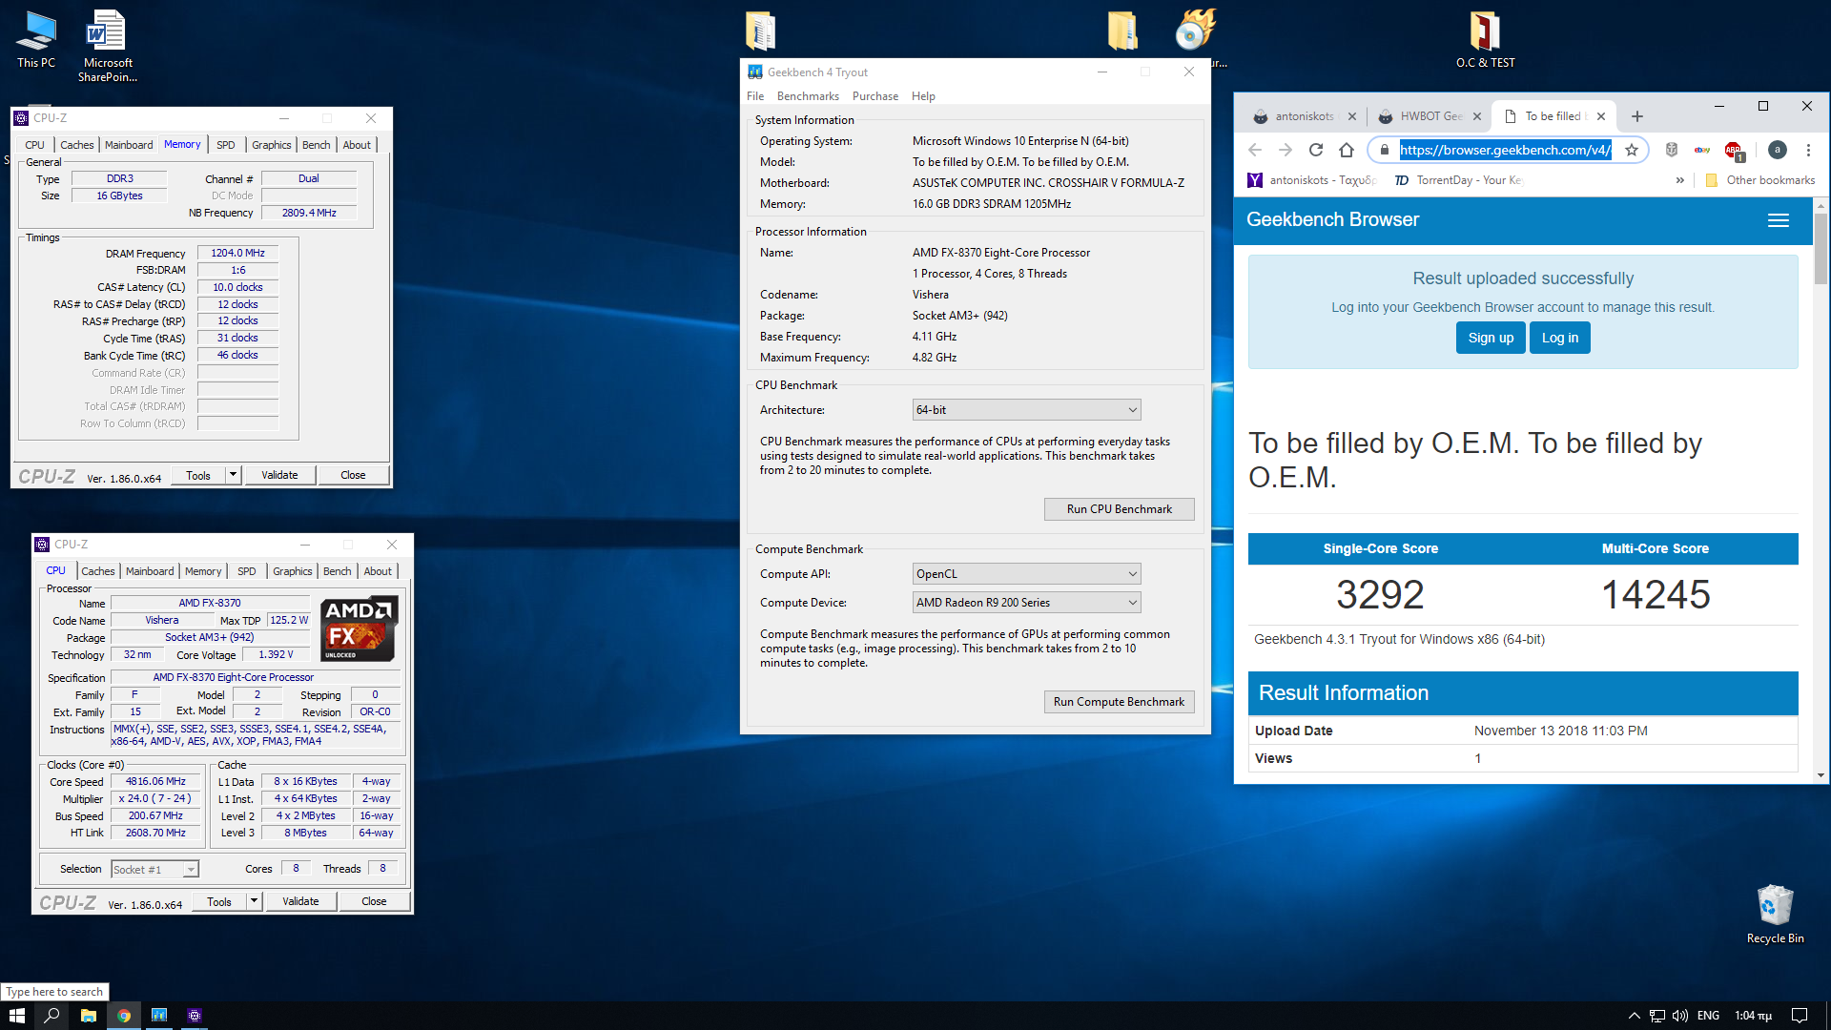Click Sign up on Geekbench Browser
The height and width of the screenshot is (1030, 1831).
pyautogui.click(x=1491, y=338)
